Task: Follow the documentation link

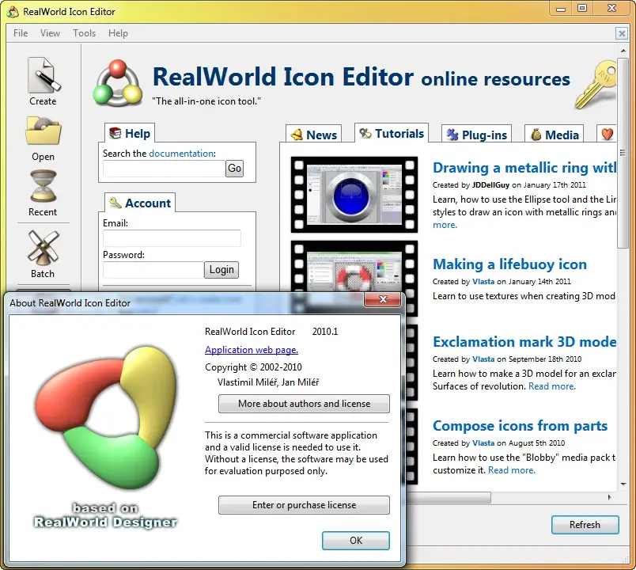Action: pos(181,154)
